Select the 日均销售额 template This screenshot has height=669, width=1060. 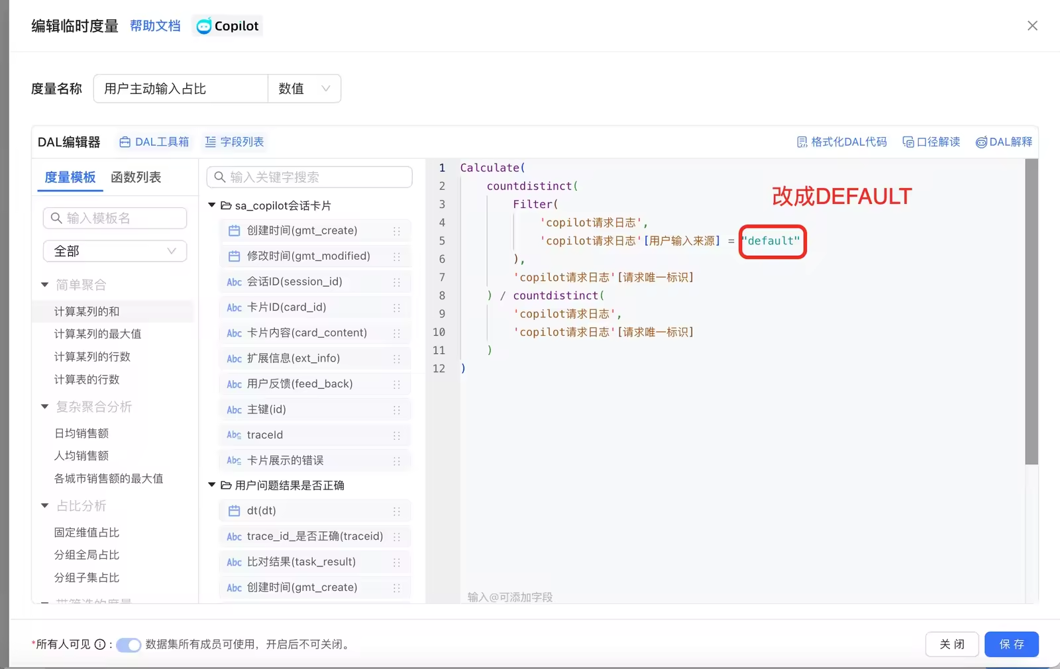click(81, 433)
